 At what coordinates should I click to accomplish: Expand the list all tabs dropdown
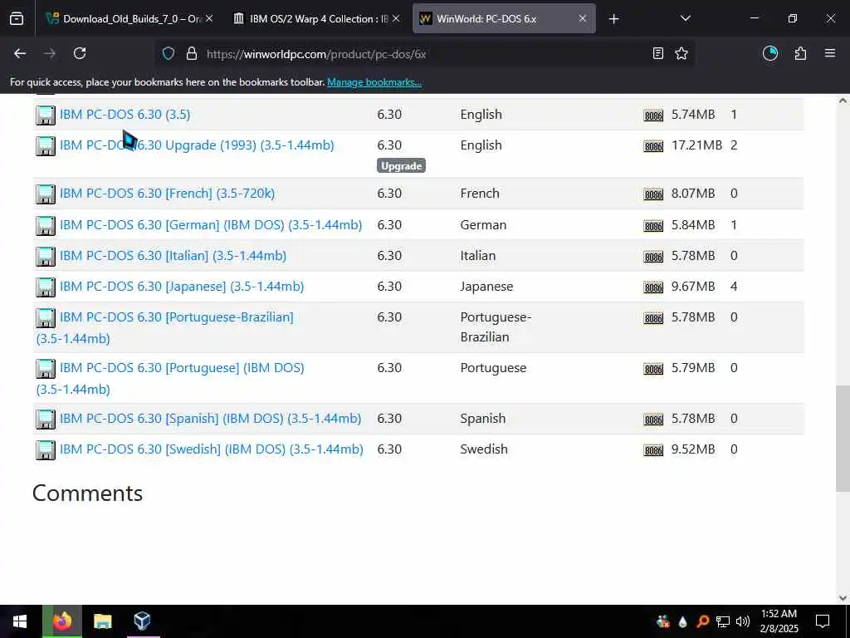(x=685, y=18)
